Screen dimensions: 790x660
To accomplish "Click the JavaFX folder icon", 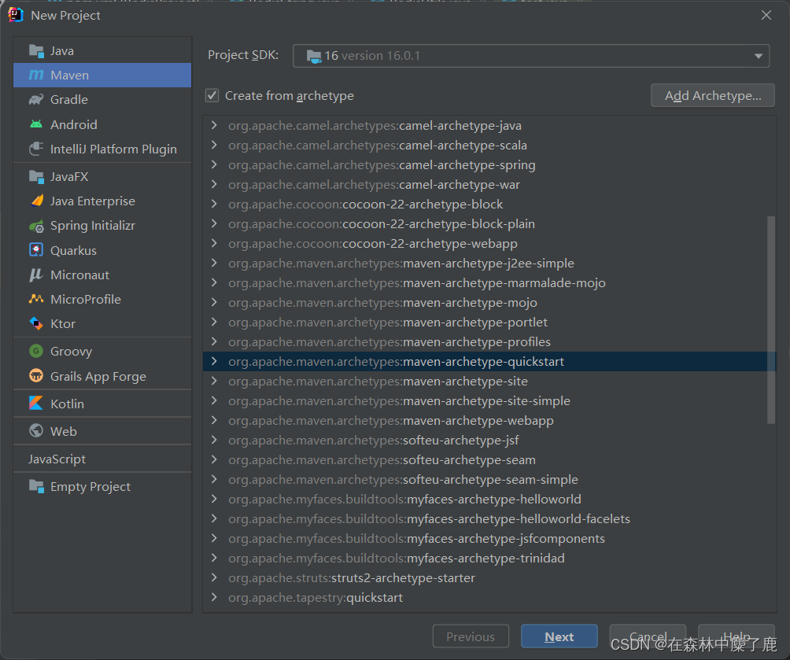I will click(36, 177).
